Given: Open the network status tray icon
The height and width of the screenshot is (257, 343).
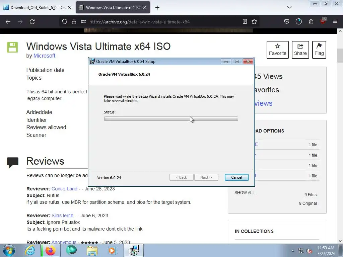Looking at the screenshot, I should (301, 251).
